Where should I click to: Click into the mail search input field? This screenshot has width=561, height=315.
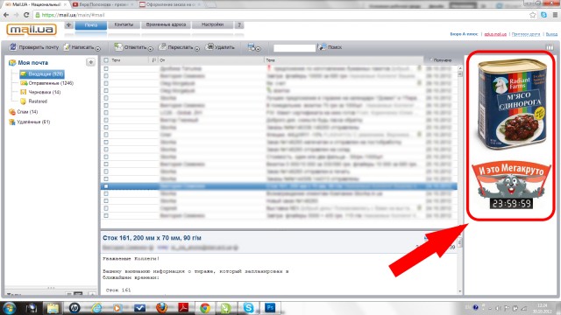pyautogui.click(x=295, y=47)
